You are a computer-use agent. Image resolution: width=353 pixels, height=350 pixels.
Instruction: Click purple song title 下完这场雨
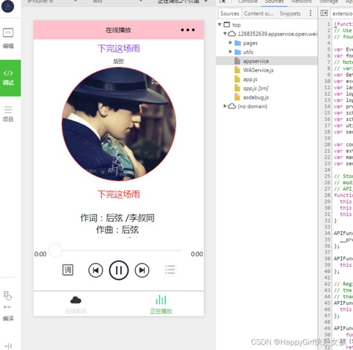point(119,49)
